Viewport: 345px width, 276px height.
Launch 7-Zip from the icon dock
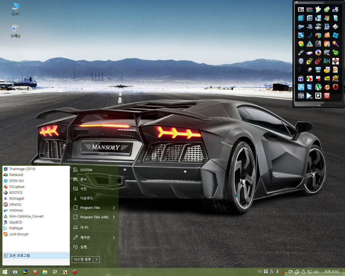tap(301, 9)
